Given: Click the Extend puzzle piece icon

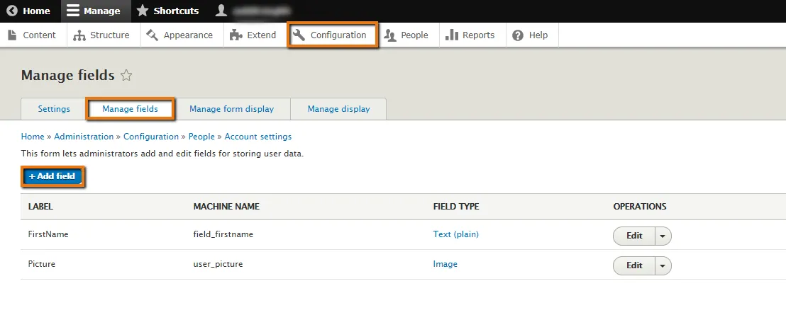Looking at the screenshot, I should (x=236, y=35).
